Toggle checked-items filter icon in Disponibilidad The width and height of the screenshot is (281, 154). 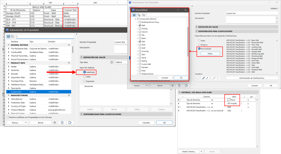(139, 15)
